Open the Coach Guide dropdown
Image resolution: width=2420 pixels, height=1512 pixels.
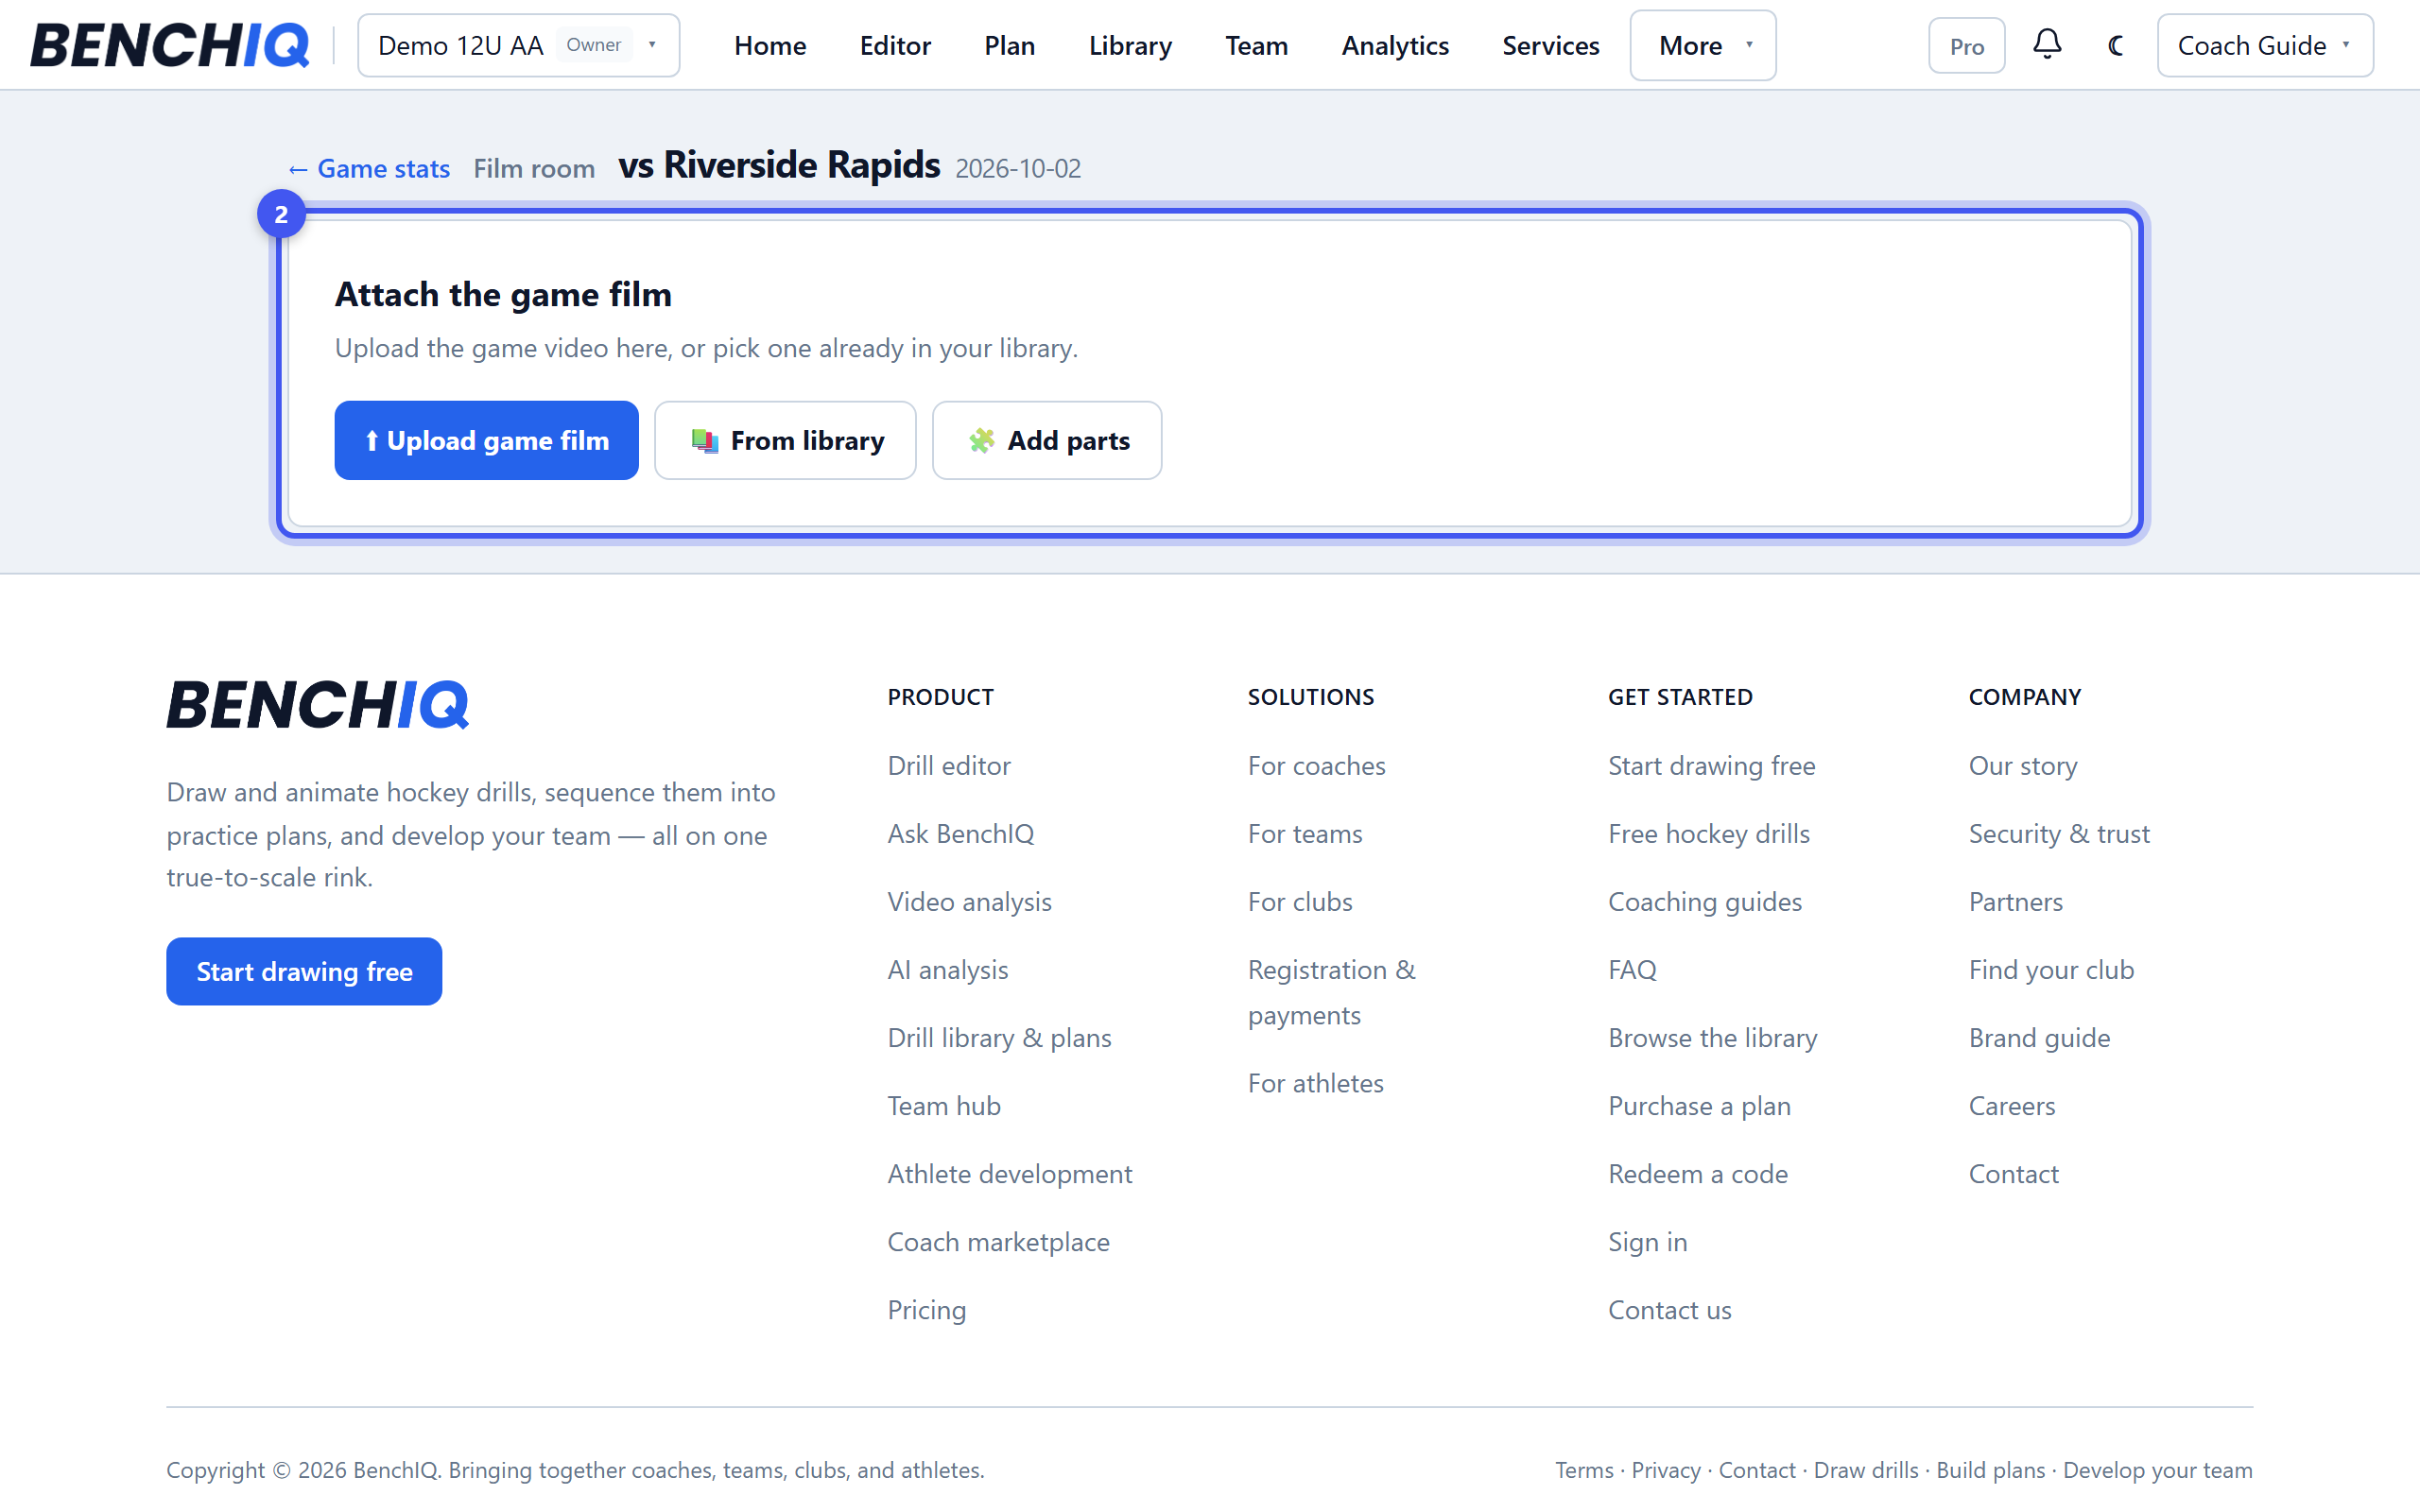tap(2264, 45)
